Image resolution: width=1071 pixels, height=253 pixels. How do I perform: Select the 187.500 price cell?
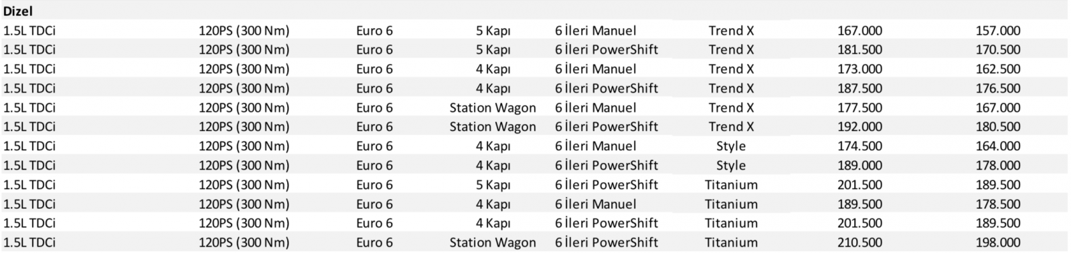(859, 89)
